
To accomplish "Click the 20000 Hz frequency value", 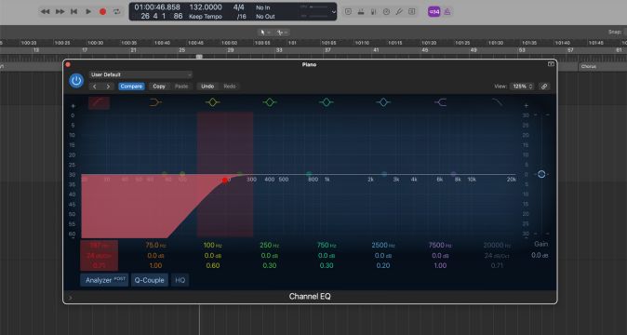I will point(497,245).
